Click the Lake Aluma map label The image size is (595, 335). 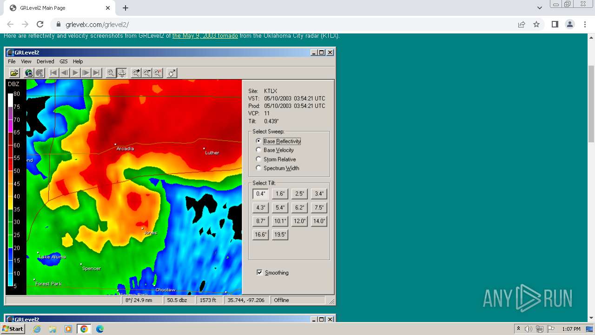point(53,257)
